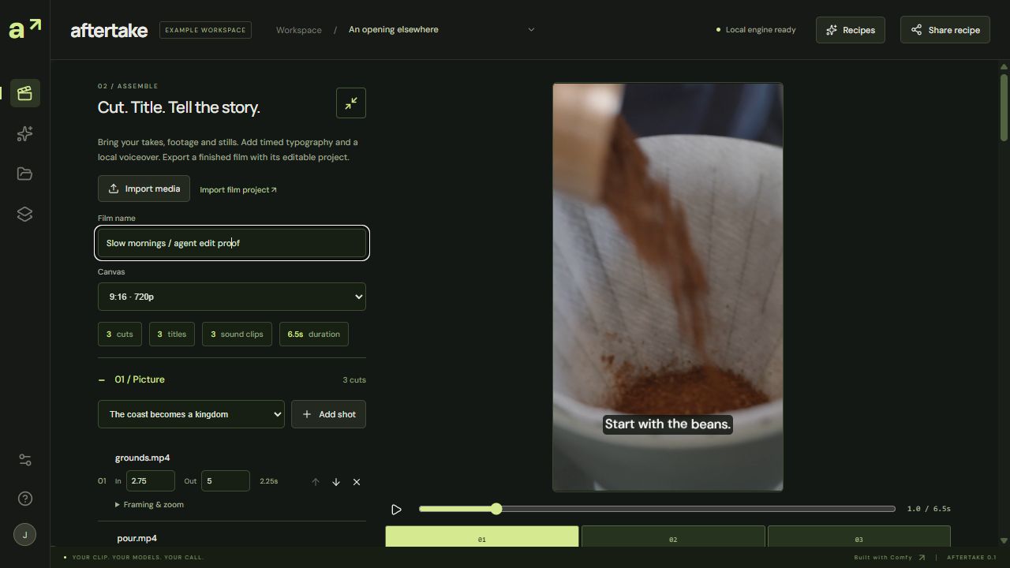Click the playback seek slider
Image resolution: width=1010 pixels, height=568 pixels.
[x=657, y=509]
